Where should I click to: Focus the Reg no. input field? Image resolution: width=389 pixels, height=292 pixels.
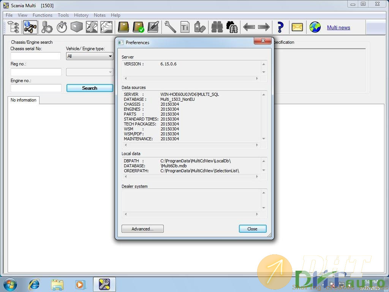[x=36, y=72]
